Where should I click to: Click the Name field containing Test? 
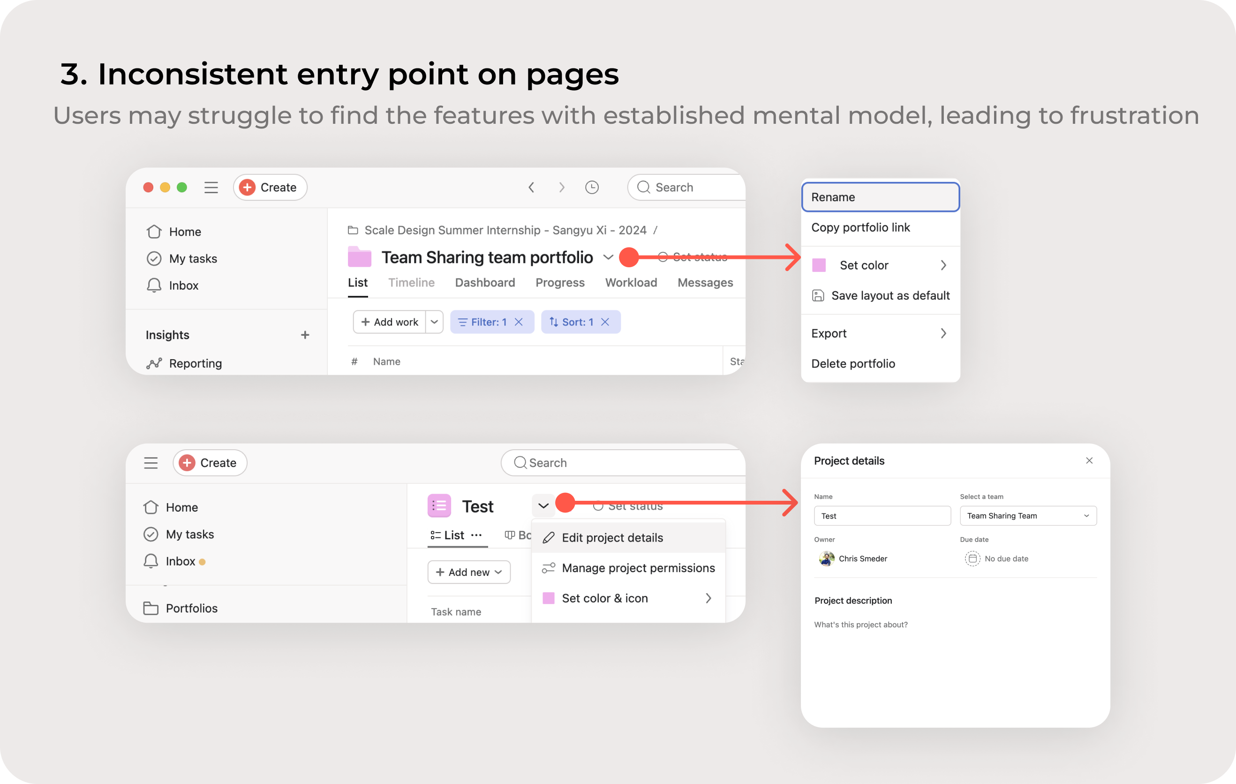(882, 515)
